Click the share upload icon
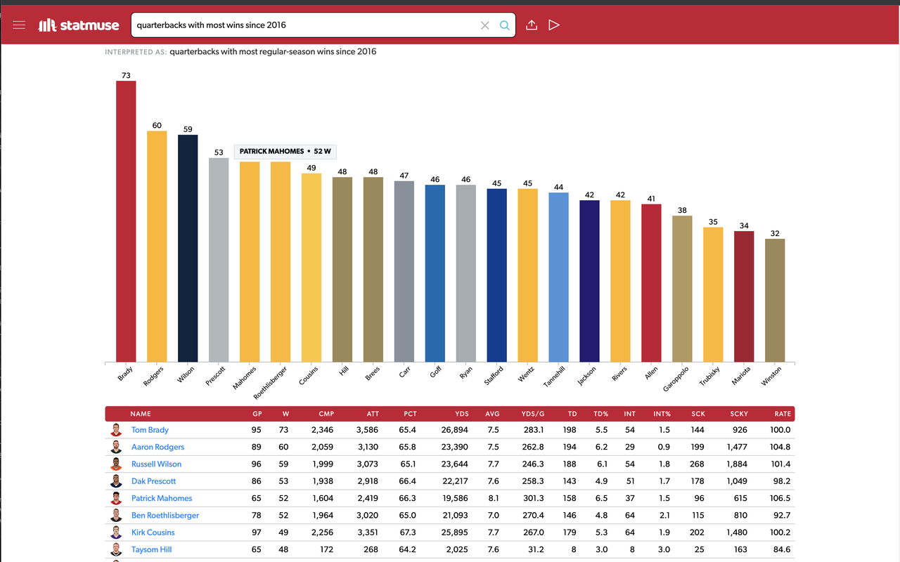 point(532,25)
